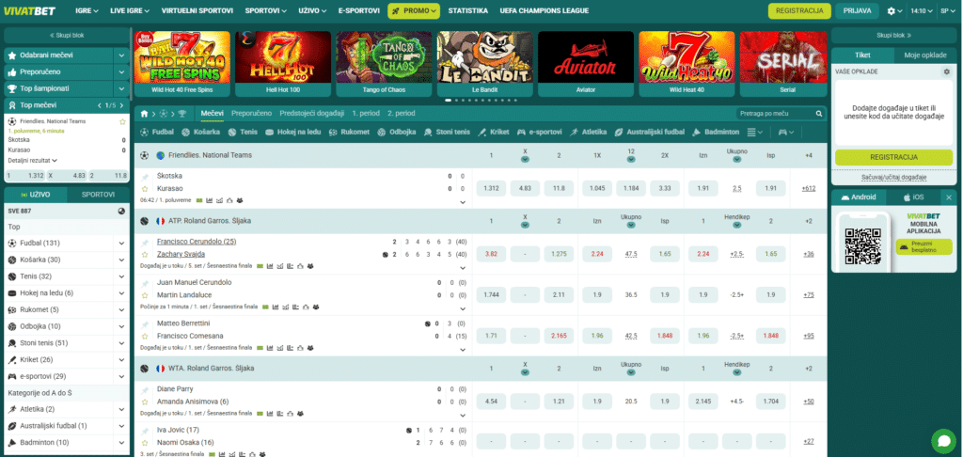This screenshot has width=963, height=457.
Task: Select Australijski fudbal sport filter
Action: [x=650, y=132]
